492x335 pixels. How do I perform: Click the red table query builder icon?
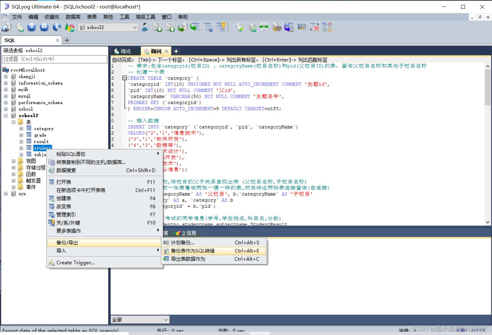[x=315, y=27]
